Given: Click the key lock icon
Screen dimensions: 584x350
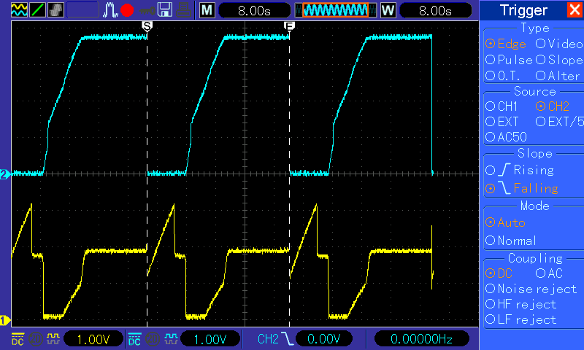Looking at the screenshot, I should click(x=147, y=11).
